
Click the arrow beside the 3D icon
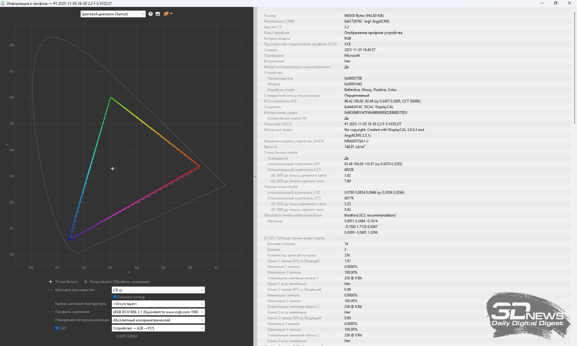[171, 14]
